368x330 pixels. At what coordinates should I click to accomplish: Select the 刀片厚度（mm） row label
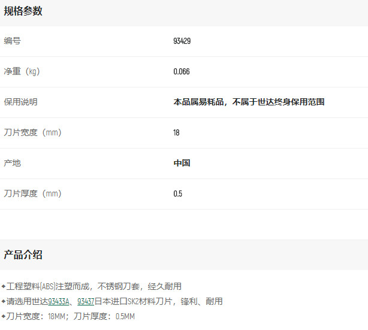click(x=32, y=193)
